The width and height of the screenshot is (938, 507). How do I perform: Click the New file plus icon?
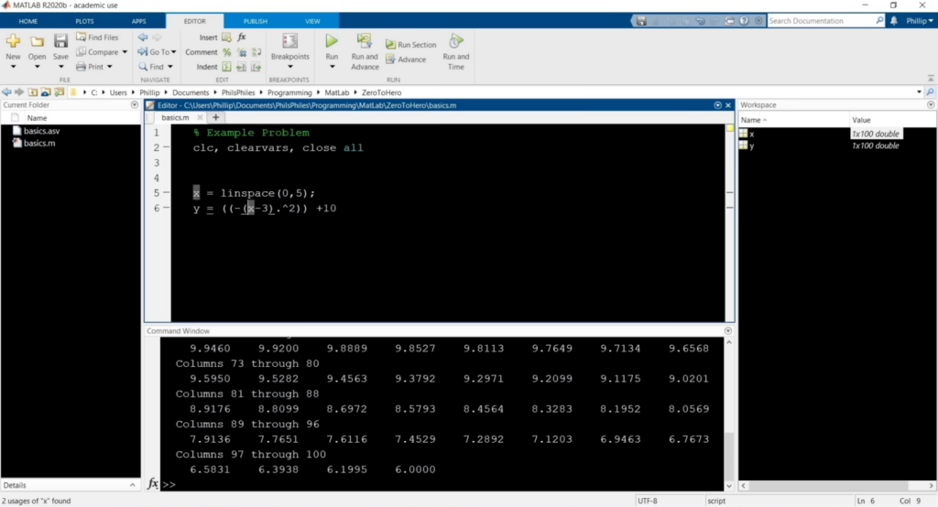tap(13, 41)
